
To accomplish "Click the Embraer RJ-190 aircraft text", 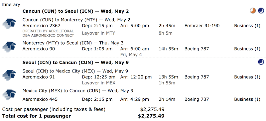I will pos(202,26).
